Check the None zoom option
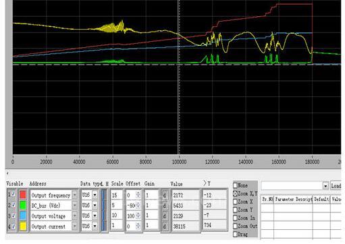This screenshot has width=345, height=244. 235,185
